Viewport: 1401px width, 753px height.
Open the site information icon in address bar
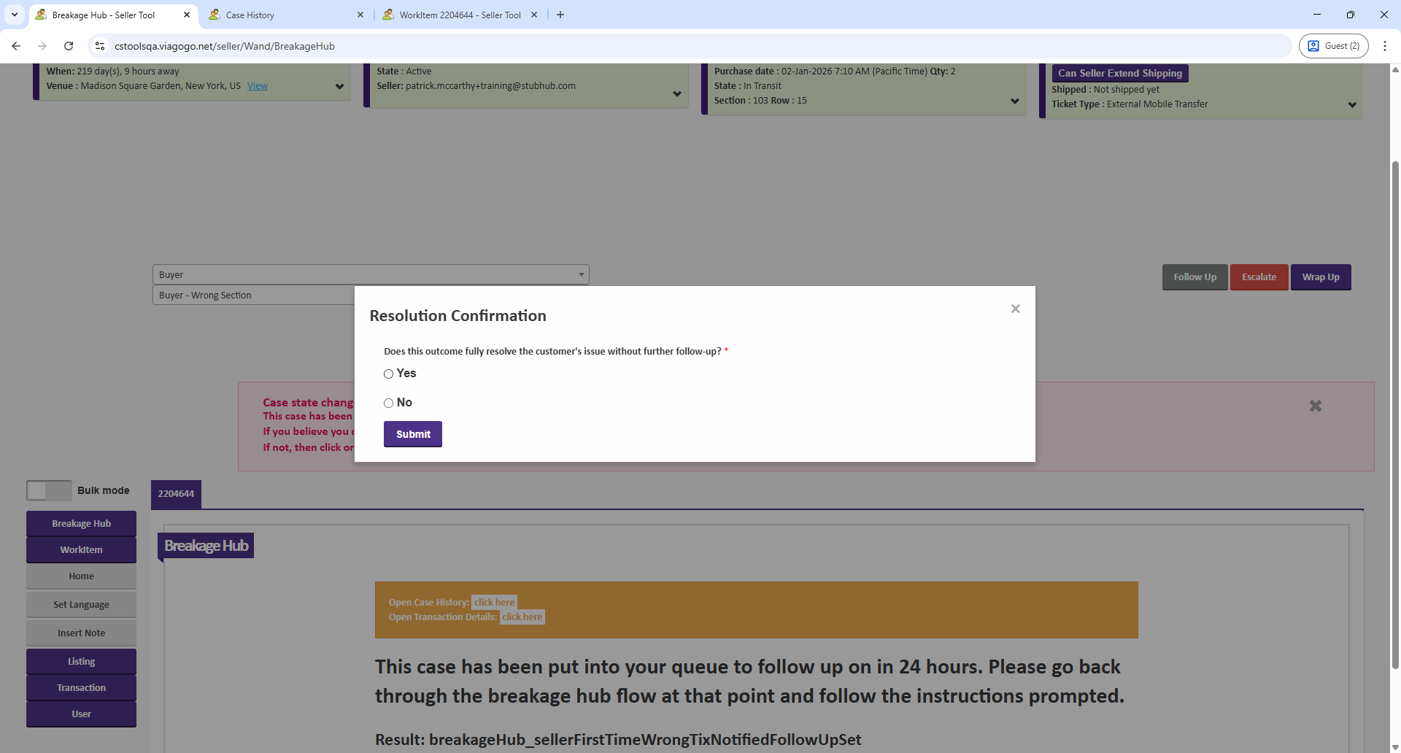pyautogui.click(x=100, y=46)
